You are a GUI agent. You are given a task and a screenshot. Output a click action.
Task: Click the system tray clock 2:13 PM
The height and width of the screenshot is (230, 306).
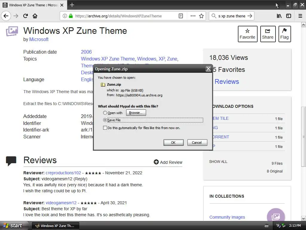[x=295, y=226]
